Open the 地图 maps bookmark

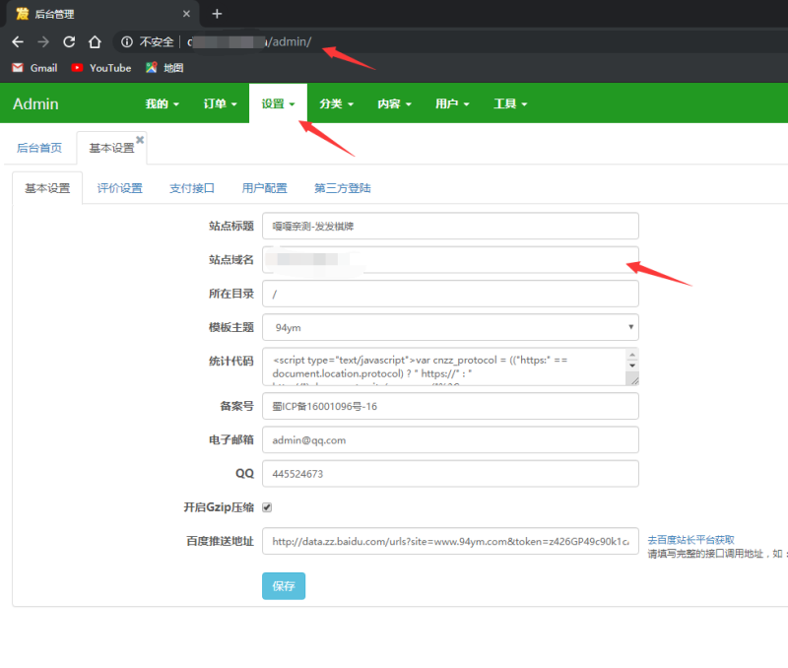[164, 68]
